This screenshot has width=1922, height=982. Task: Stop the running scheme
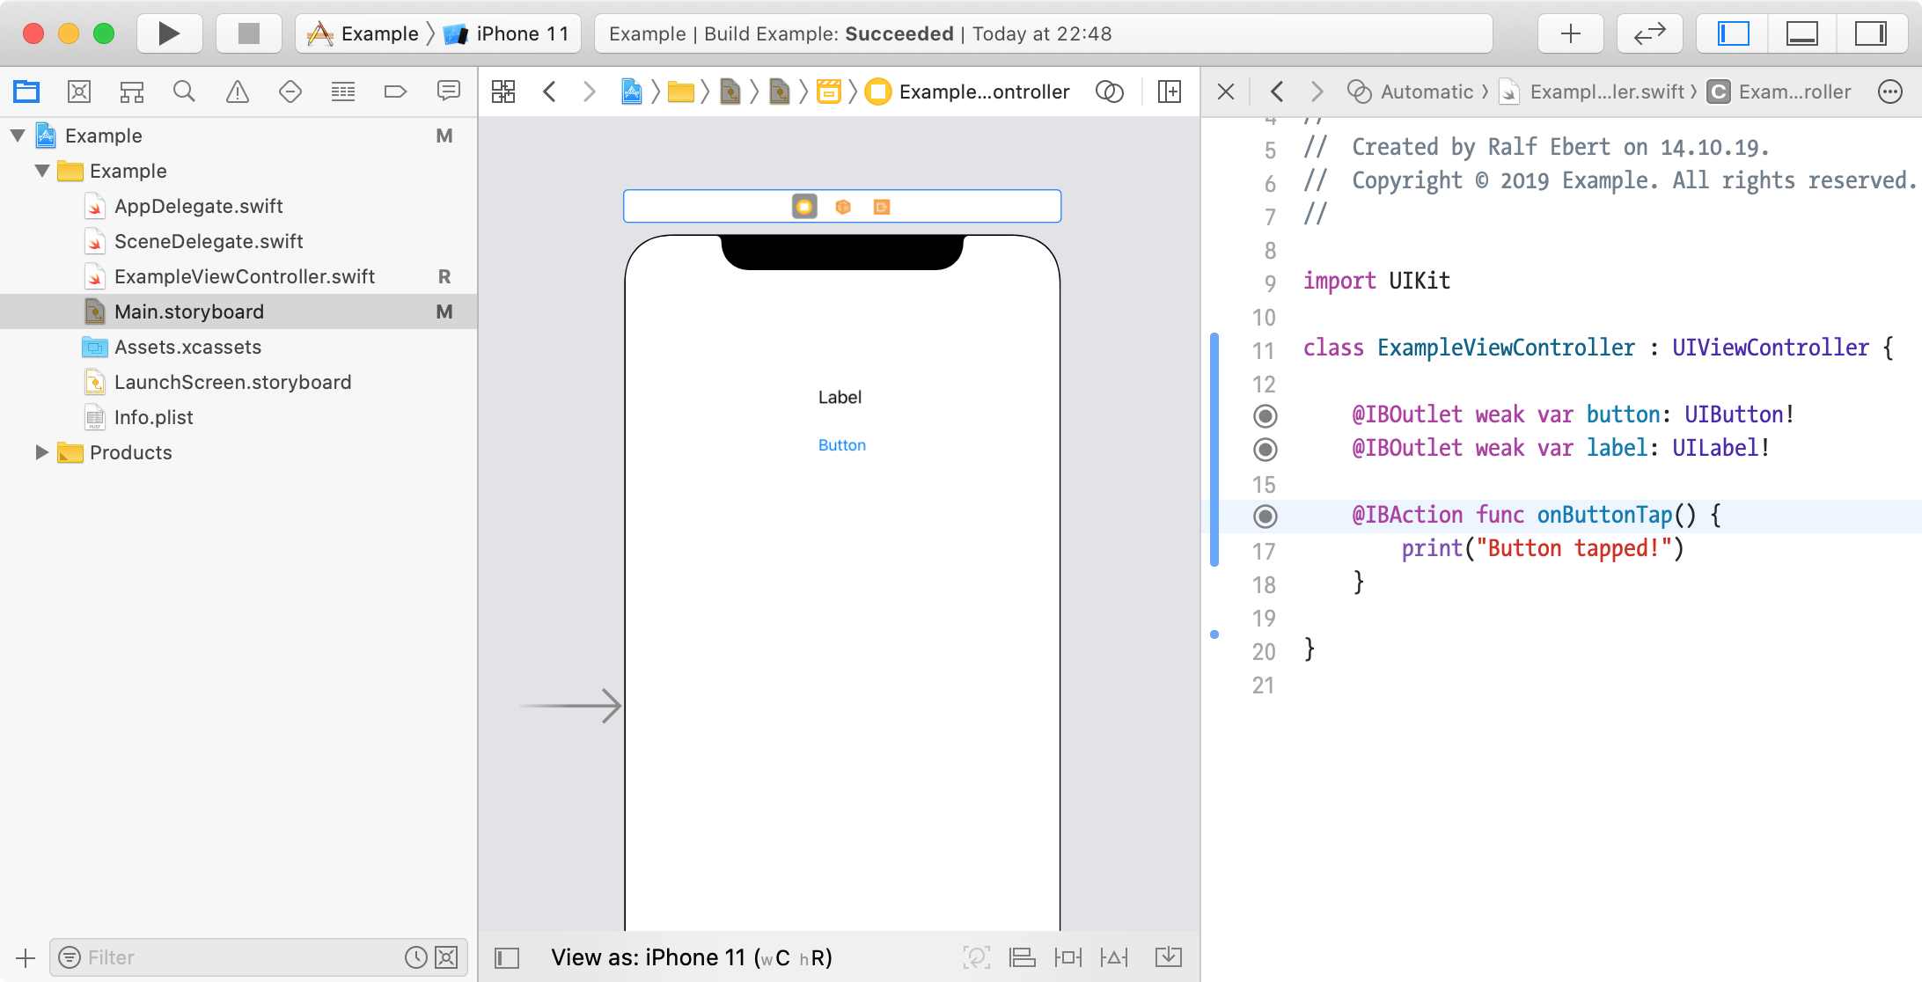[249, 33]
